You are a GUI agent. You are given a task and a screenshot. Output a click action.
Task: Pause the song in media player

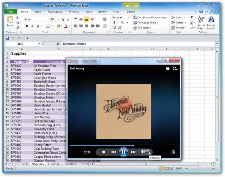pos(123,152)
